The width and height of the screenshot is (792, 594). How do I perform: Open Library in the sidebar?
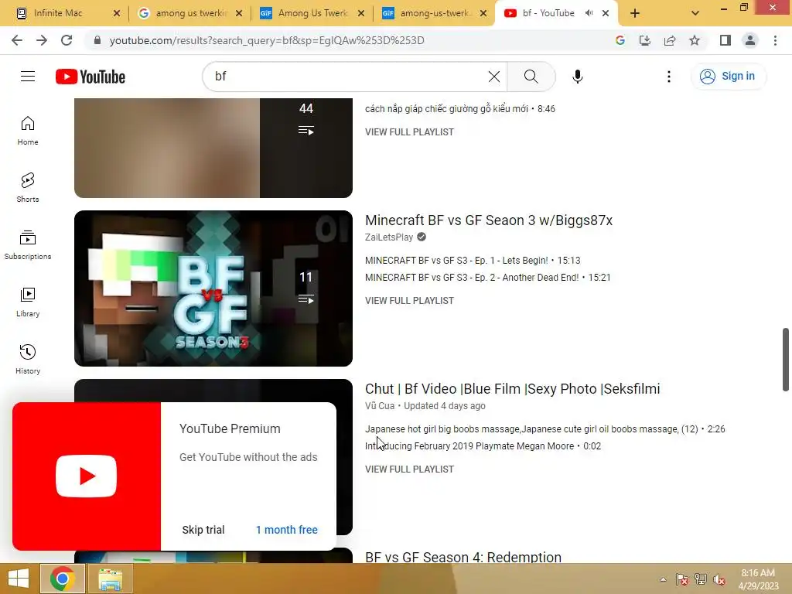(x=28, y=302)
